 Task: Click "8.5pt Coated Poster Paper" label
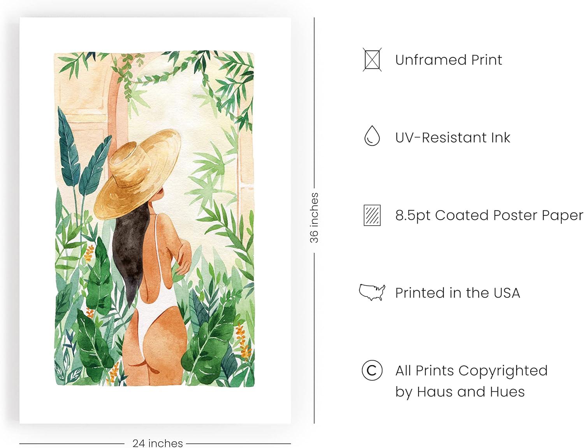pyautogui.click(x=489, y=215)
